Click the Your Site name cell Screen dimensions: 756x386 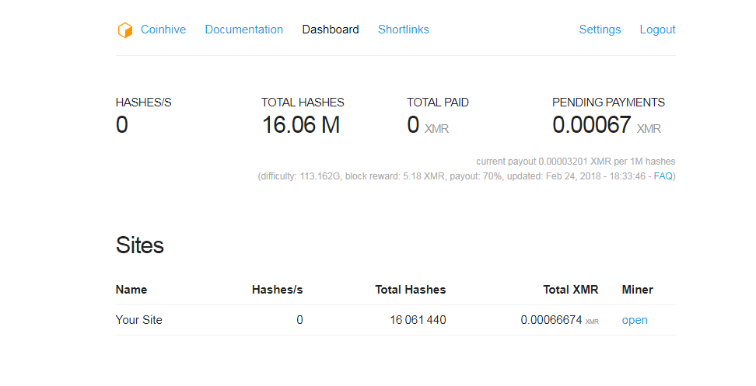point(139,320)
